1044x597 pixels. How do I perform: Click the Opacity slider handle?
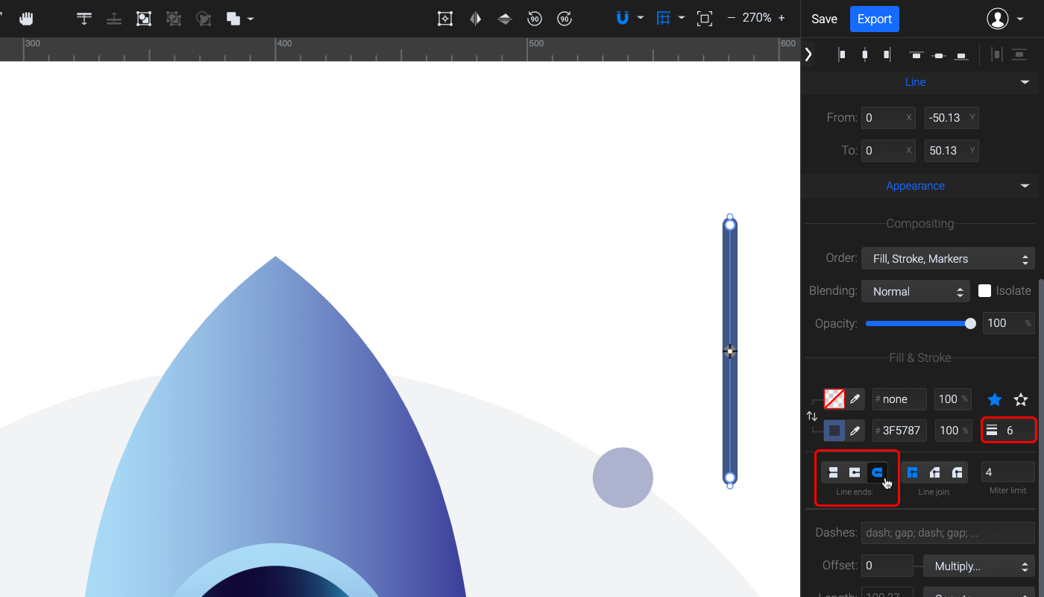970,323
